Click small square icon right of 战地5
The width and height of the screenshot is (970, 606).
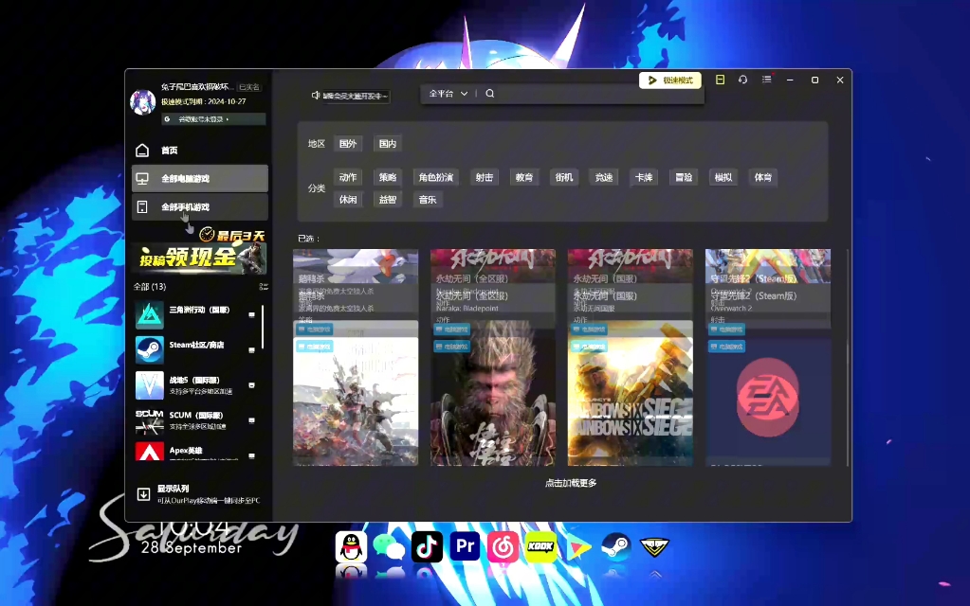(x=252, y=384)
